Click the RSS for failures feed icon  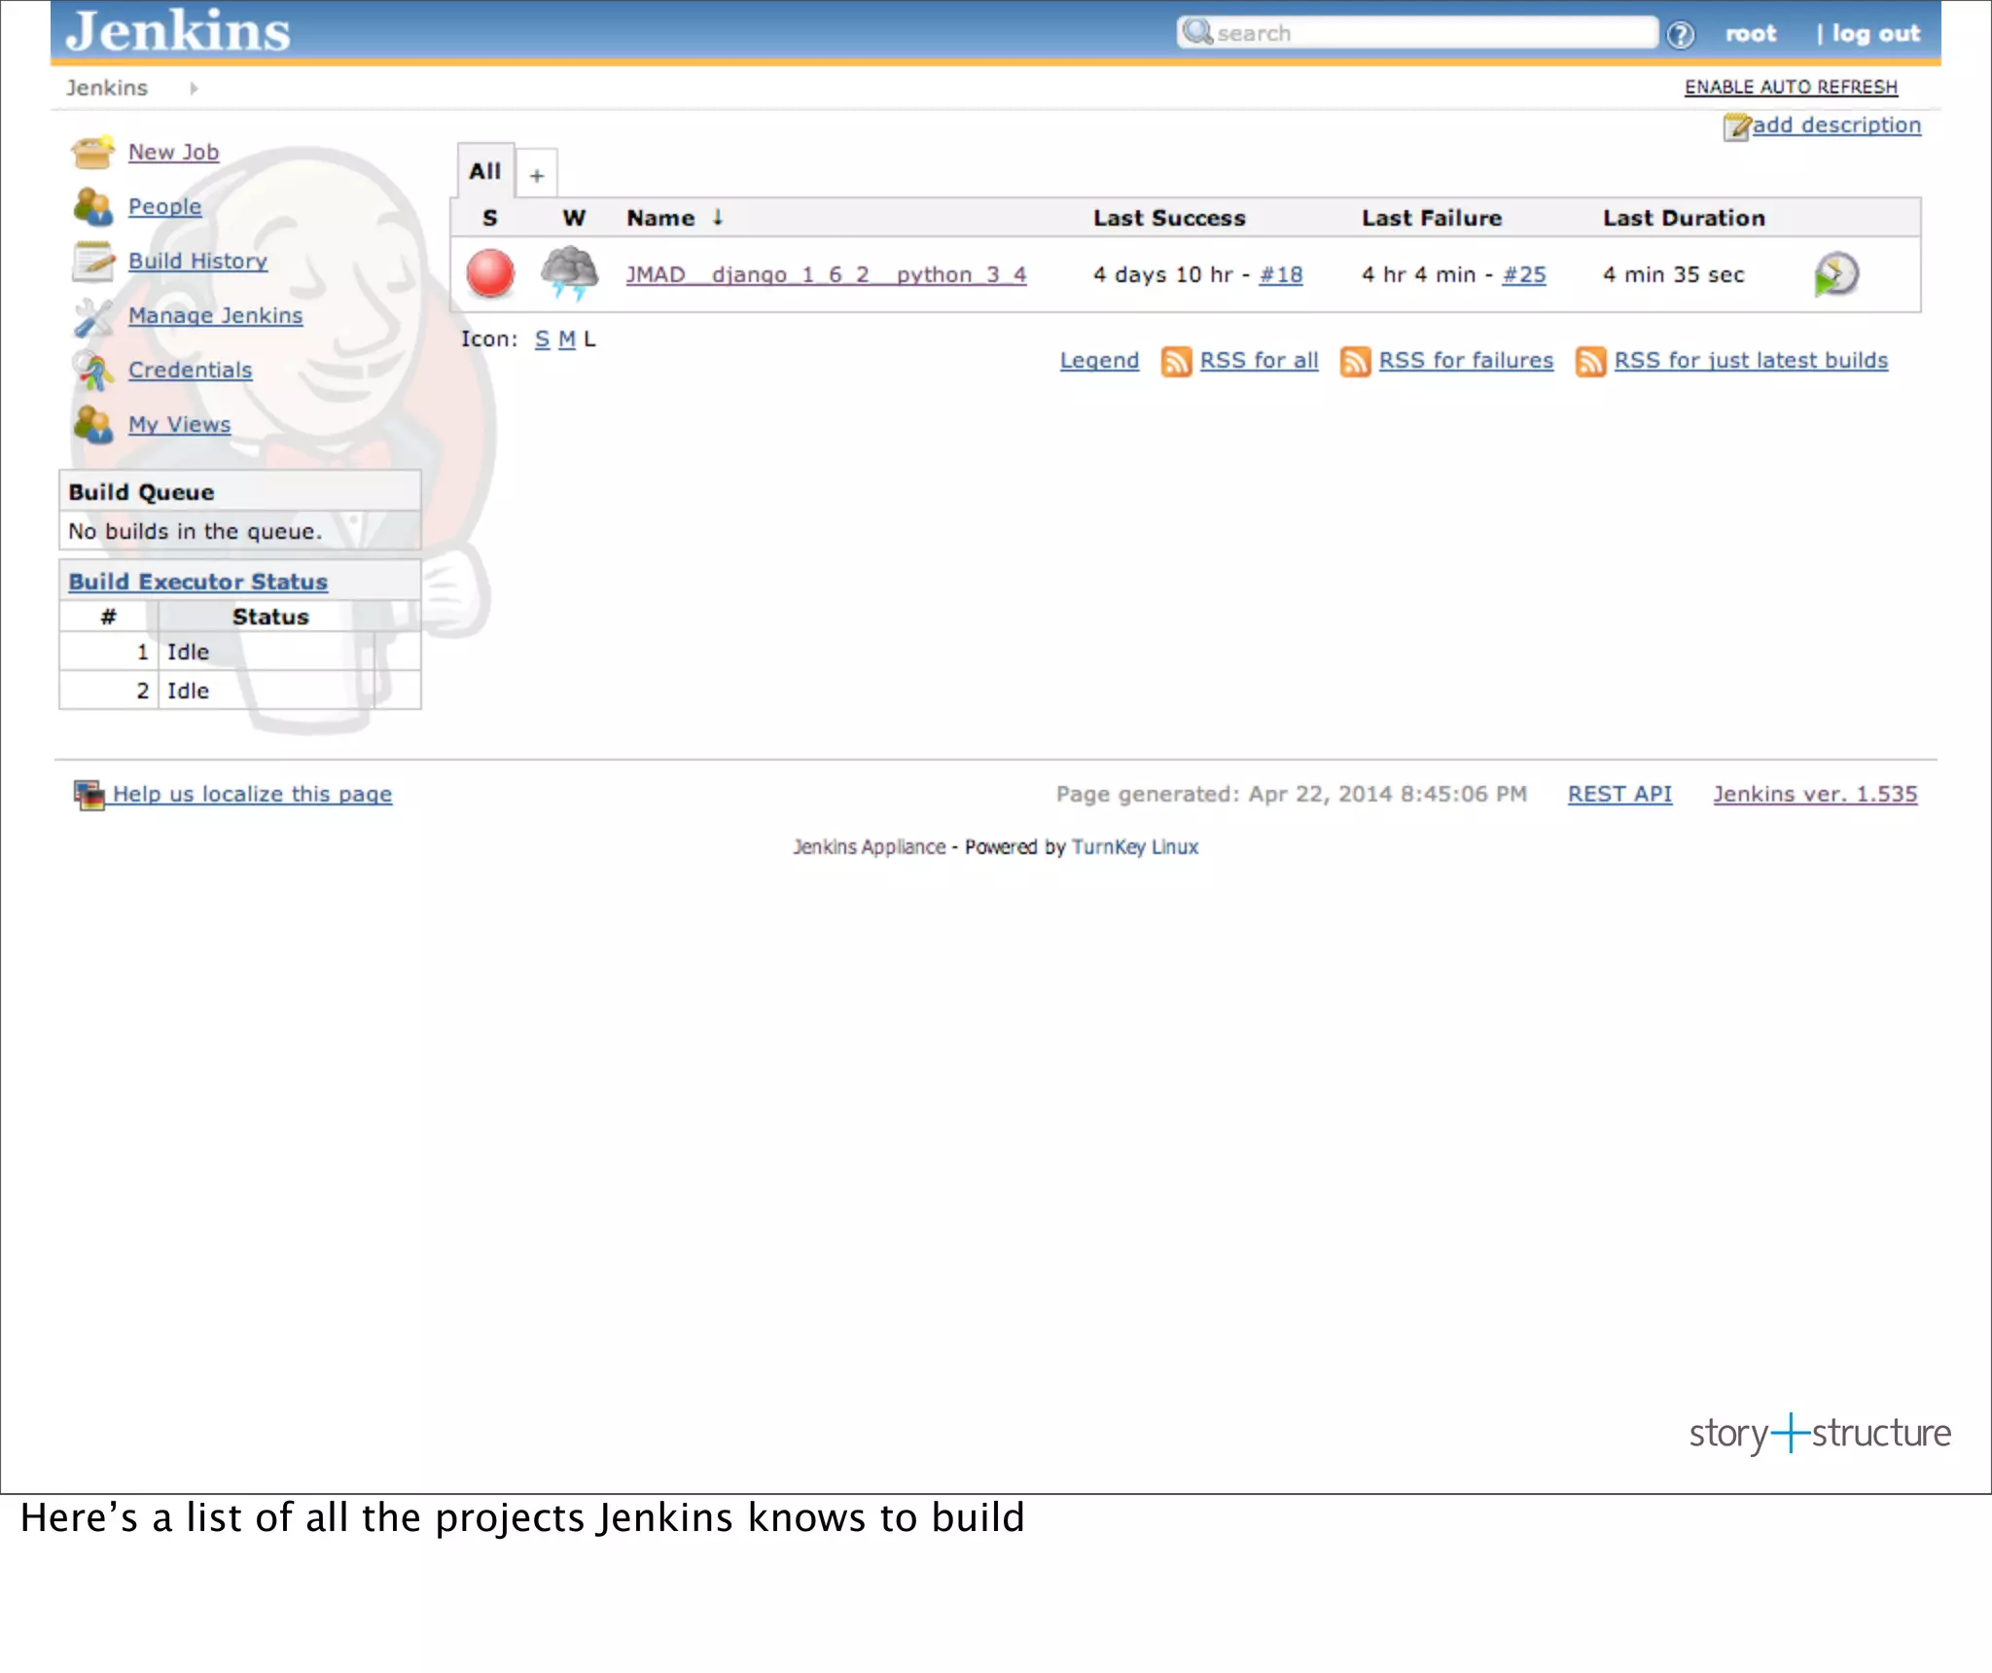click(1355, 361)
